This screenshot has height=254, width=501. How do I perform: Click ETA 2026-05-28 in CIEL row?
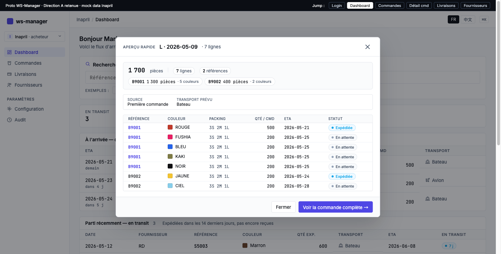tap(297, 186)
